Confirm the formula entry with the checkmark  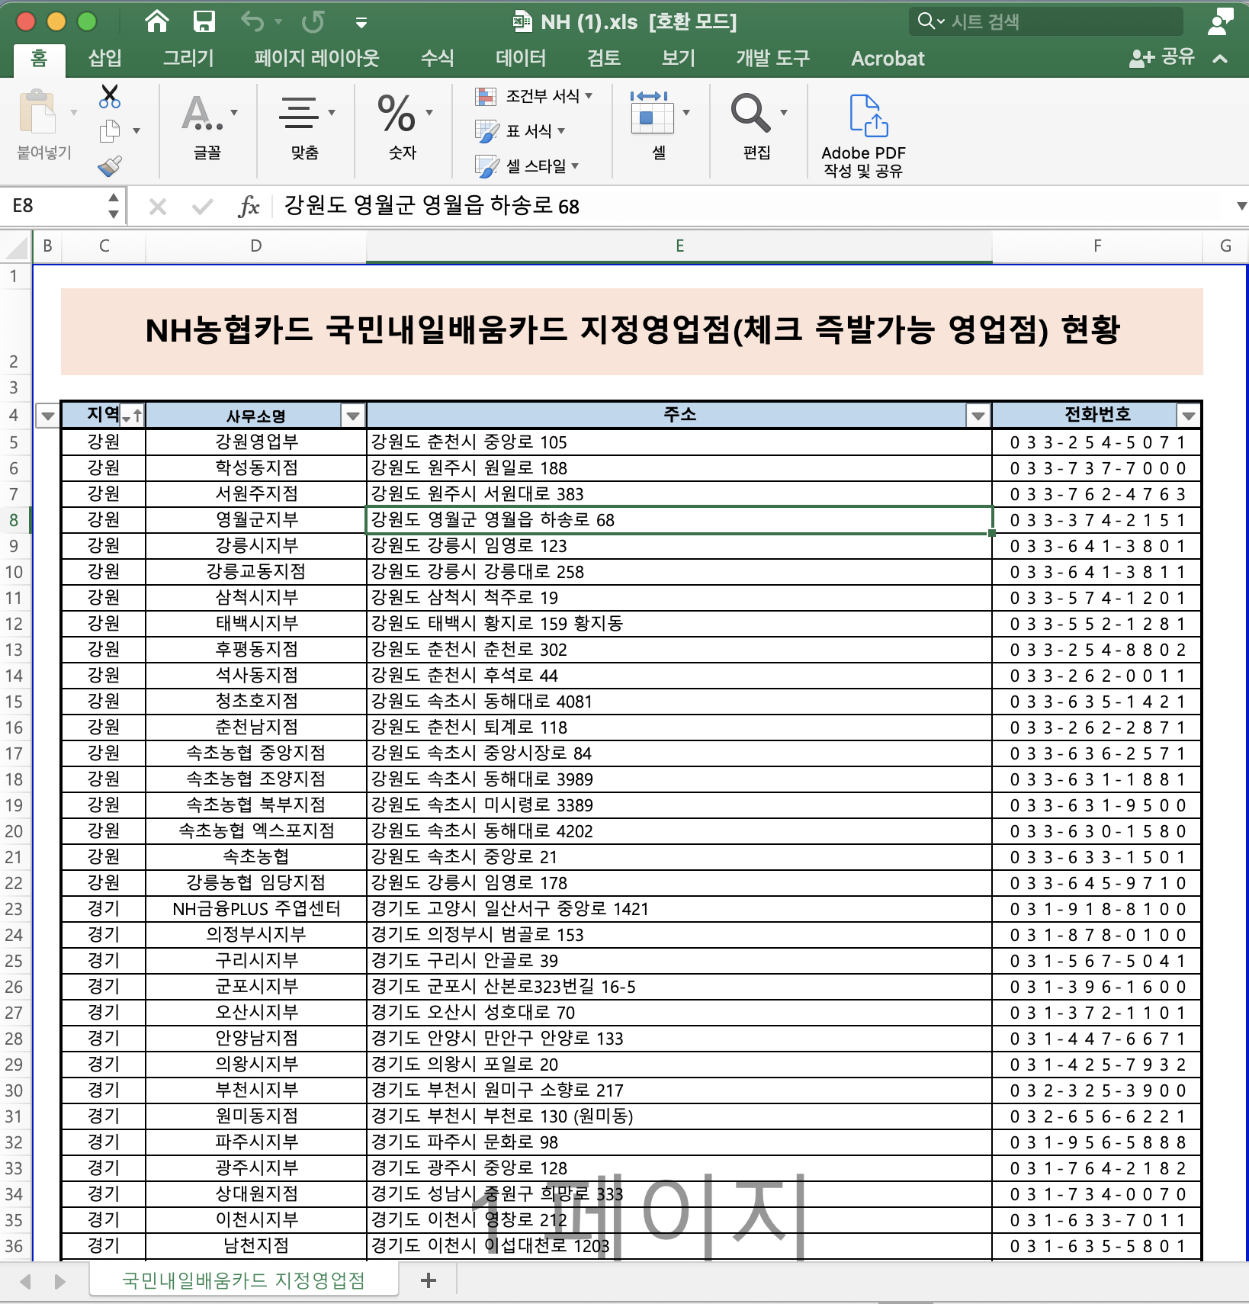point(202,207)
